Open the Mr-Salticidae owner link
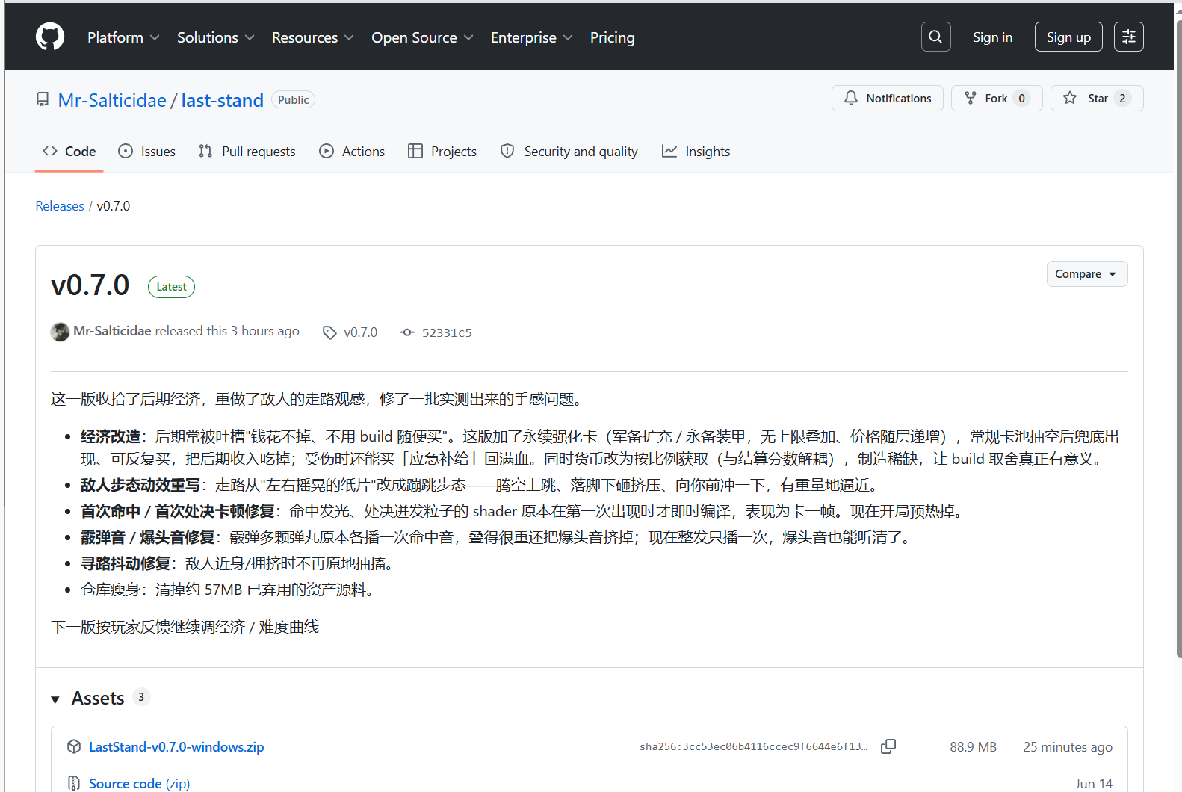 point(112,100)
